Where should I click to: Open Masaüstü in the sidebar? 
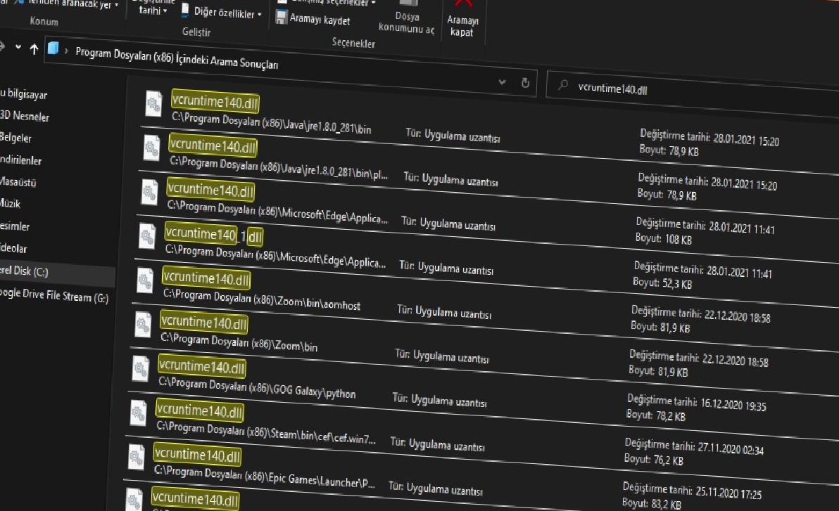pos(18,182)
